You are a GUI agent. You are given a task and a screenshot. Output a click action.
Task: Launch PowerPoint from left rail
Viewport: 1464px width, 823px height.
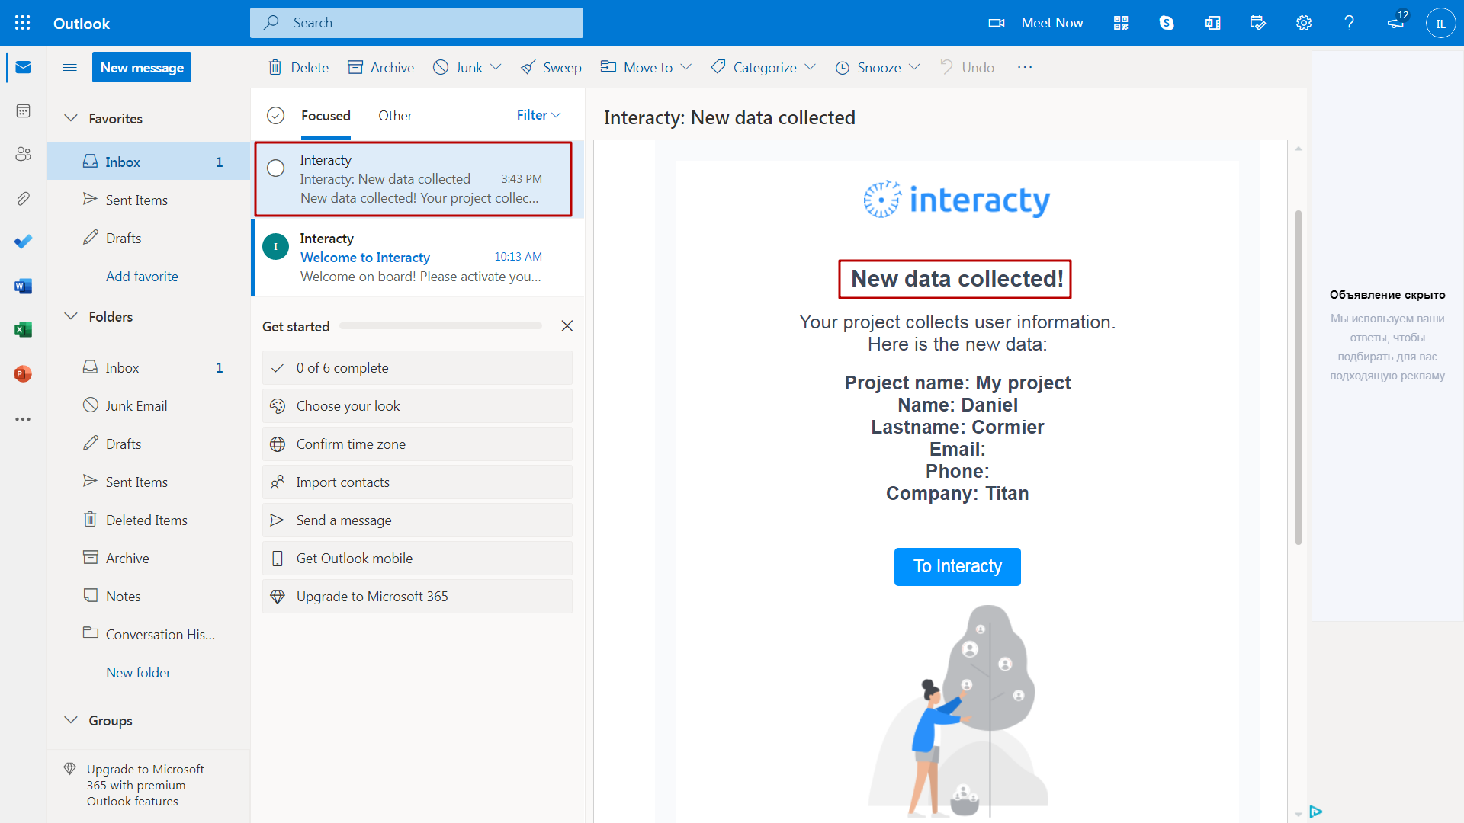(23, 373)
